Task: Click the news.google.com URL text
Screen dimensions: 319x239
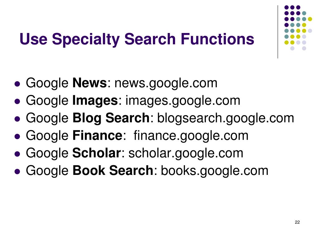Action: [166, 83]
